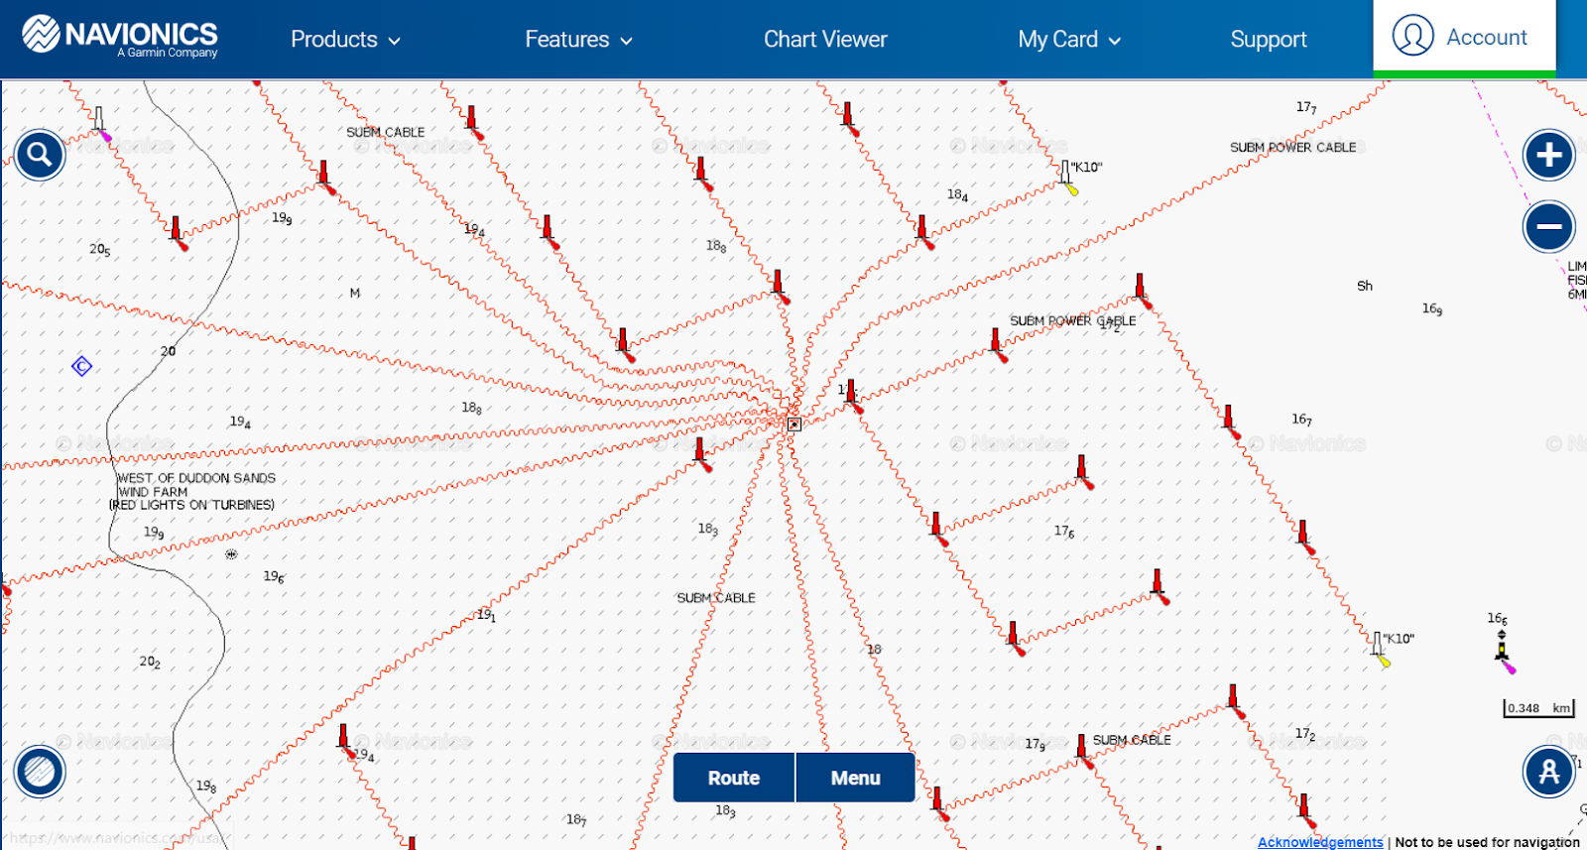Click the red turbine left of 18.4 depth
Viewport: 1587px width, 850px height.
pyautogui.click(x=923, y=231)
